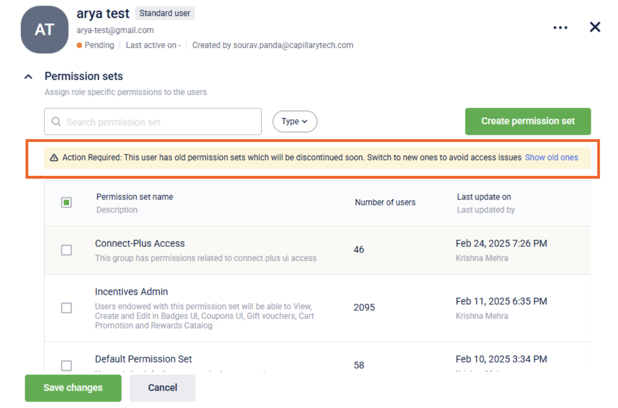
Task: Collapse the Permission sets section
Action: pos(29,77)
